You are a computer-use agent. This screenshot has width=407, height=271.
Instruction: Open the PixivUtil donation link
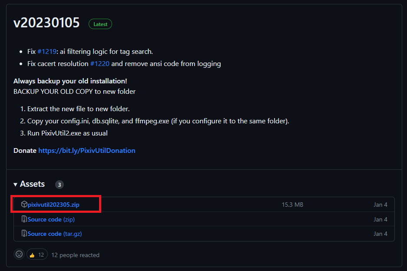86,150
